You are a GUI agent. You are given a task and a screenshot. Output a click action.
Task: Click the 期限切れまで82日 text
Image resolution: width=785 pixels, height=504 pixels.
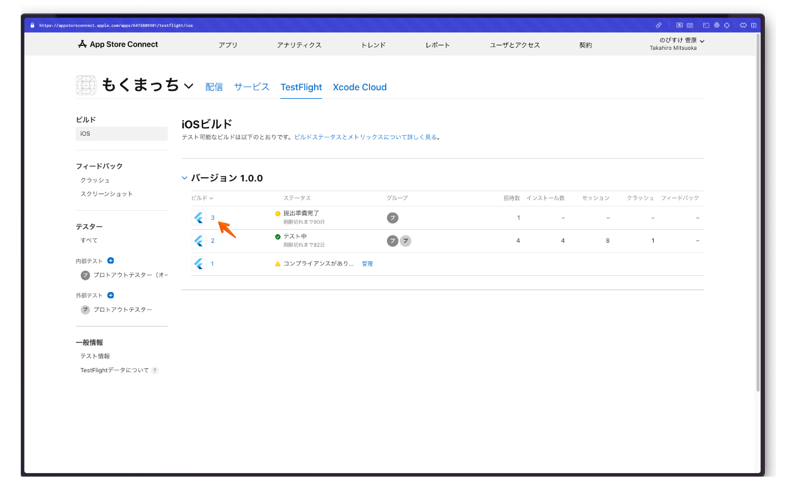point(304,245)
